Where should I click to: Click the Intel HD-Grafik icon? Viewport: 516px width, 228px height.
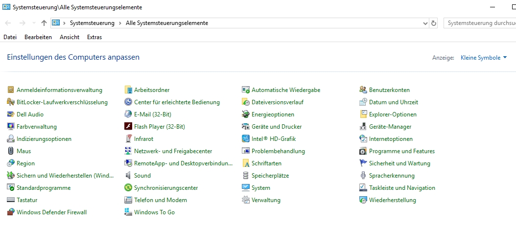tap(246, 139)
